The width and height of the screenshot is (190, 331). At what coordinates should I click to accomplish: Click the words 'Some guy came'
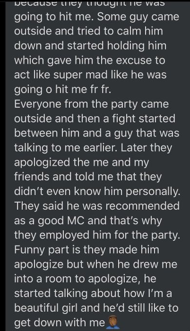[138, 17]
